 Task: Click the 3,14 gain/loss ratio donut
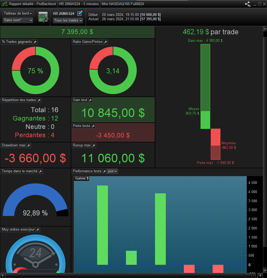pos(113,70)
